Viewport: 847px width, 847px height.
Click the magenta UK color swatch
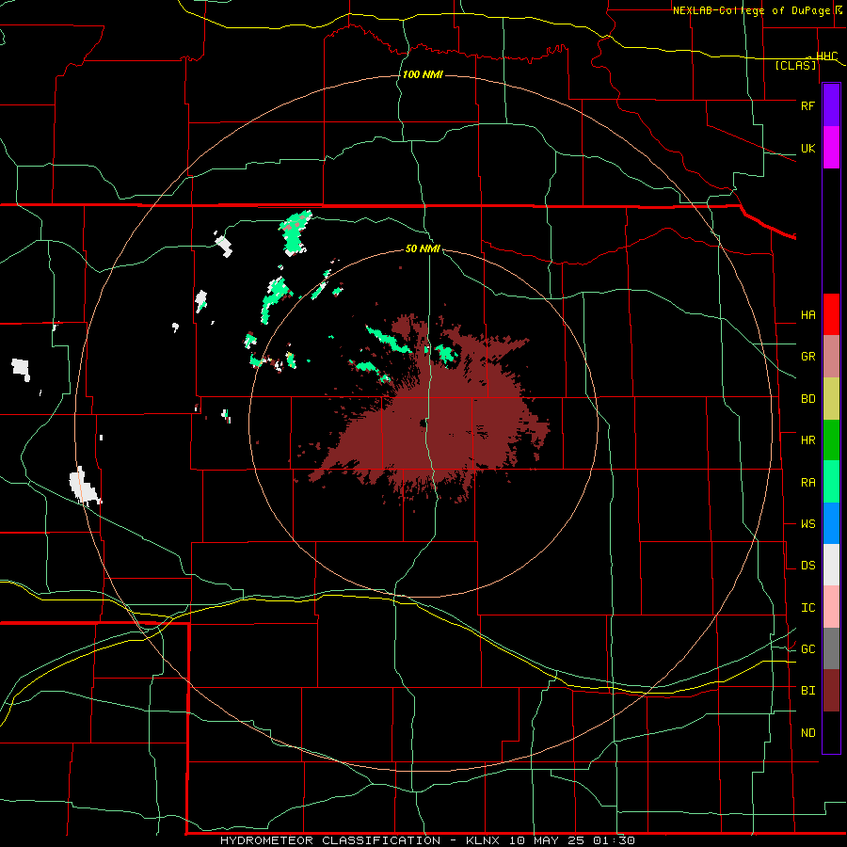(831, 148)
